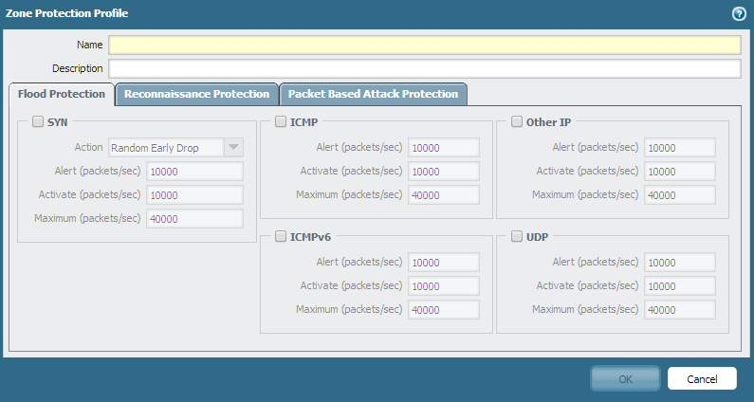Focus the profile Name field
754x402 pixels.
[x=424, y=45]
